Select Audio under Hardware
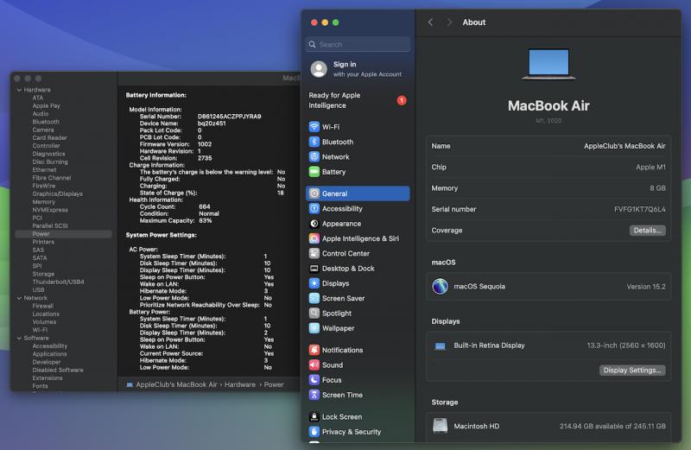Image resolution: width=691 pixels, height=450 pixels. point(40,114)
